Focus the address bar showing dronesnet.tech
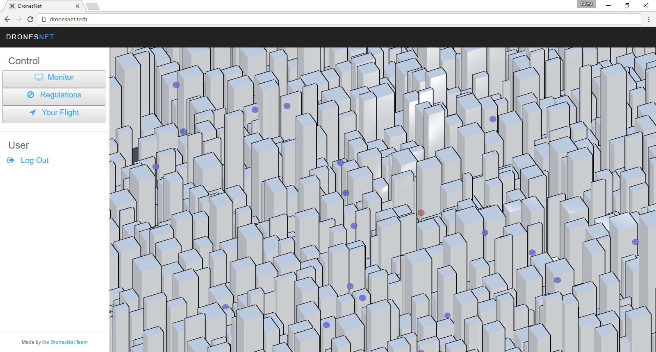 (339, 19)
